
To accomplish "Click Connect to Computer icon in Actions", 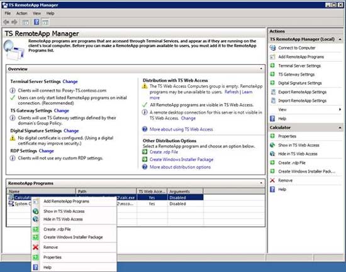I will coord(273,48).
